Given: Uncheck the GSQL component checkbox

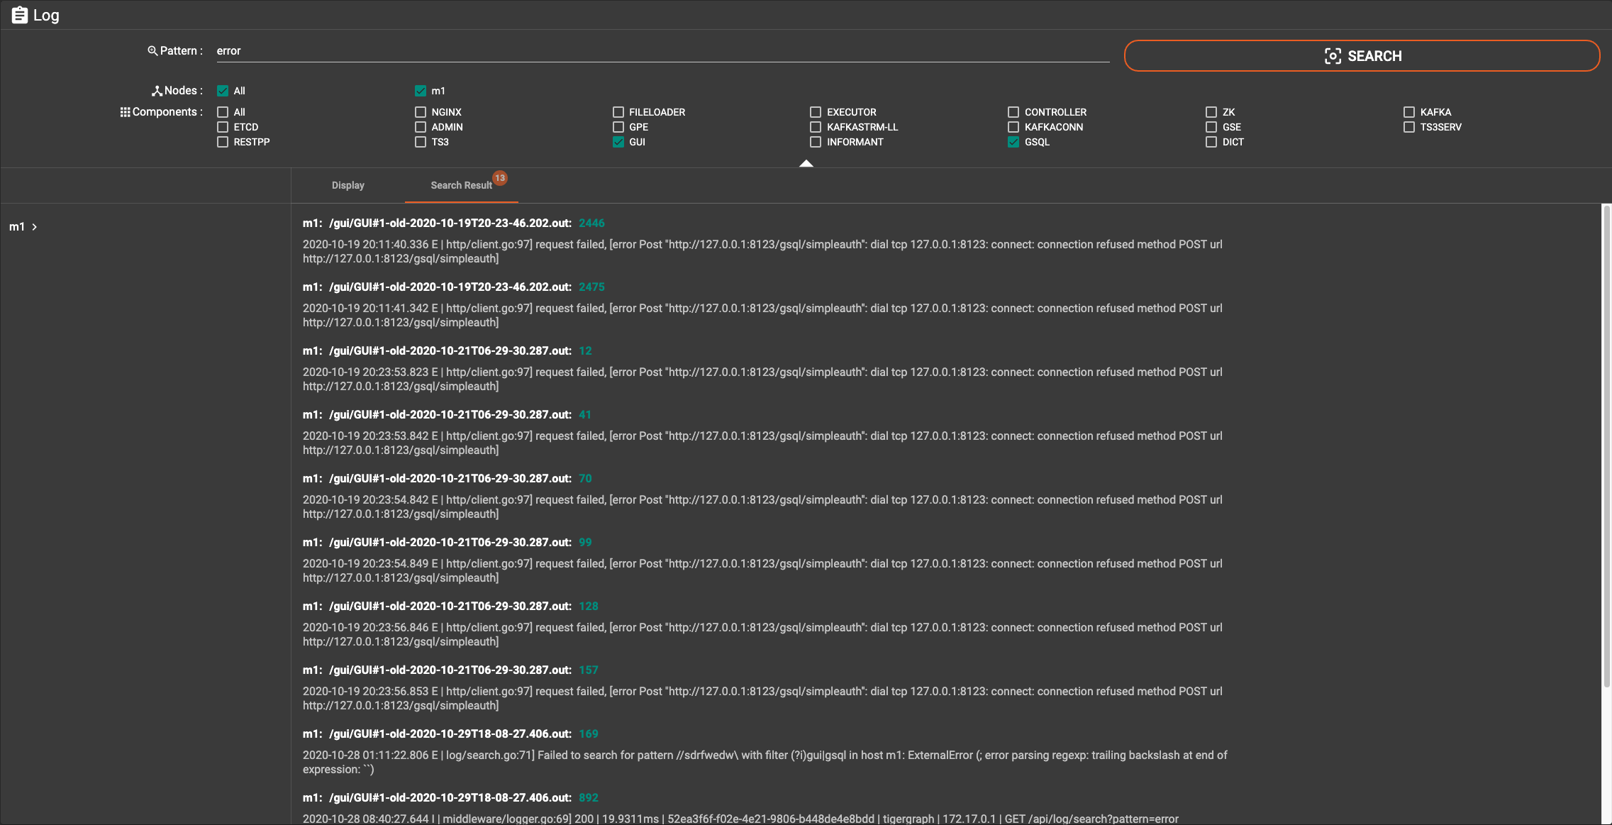Looking at the screenshot, I should point(1013,142).
